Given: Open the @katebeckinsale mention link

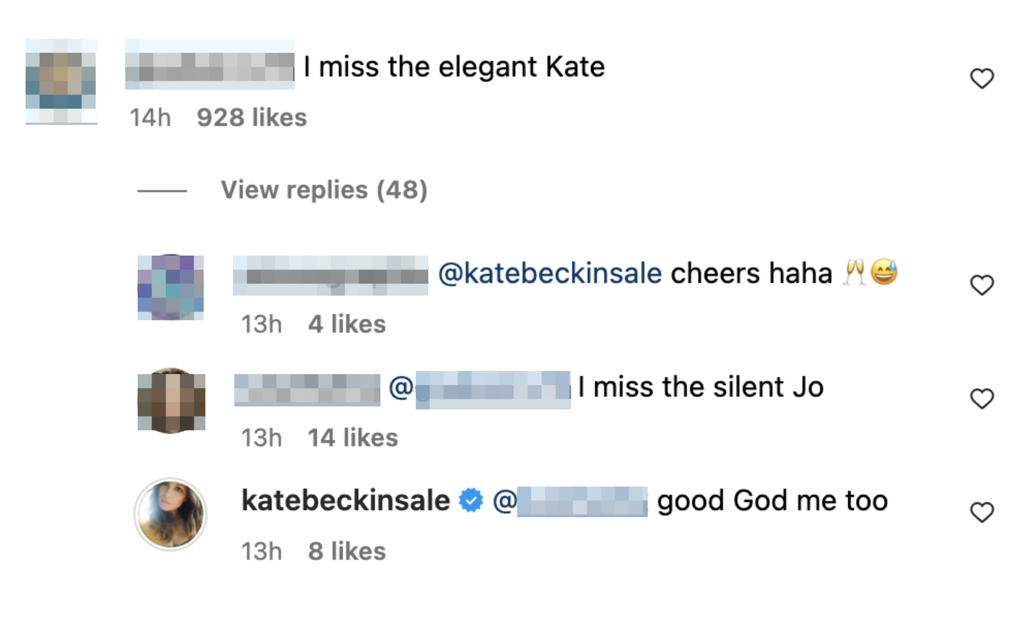Looking at the screenshot, I should coord(550,273).
